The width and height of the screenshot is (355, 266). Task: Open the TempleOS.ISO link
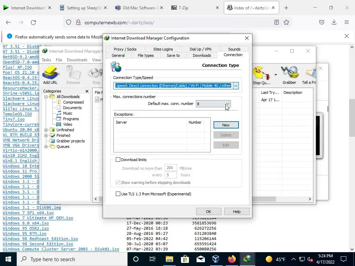point(17,114)
